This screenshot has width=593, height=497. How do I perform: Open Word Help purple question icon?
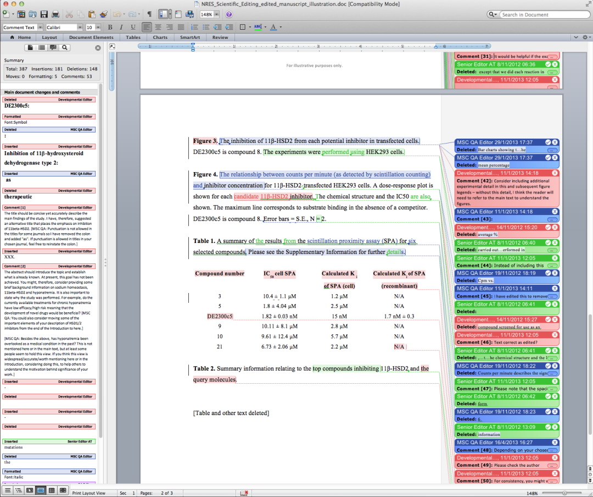[229, 14]
